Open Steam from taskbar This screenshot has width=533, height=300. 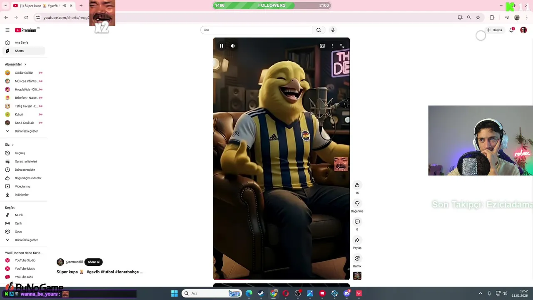point(261,293)
